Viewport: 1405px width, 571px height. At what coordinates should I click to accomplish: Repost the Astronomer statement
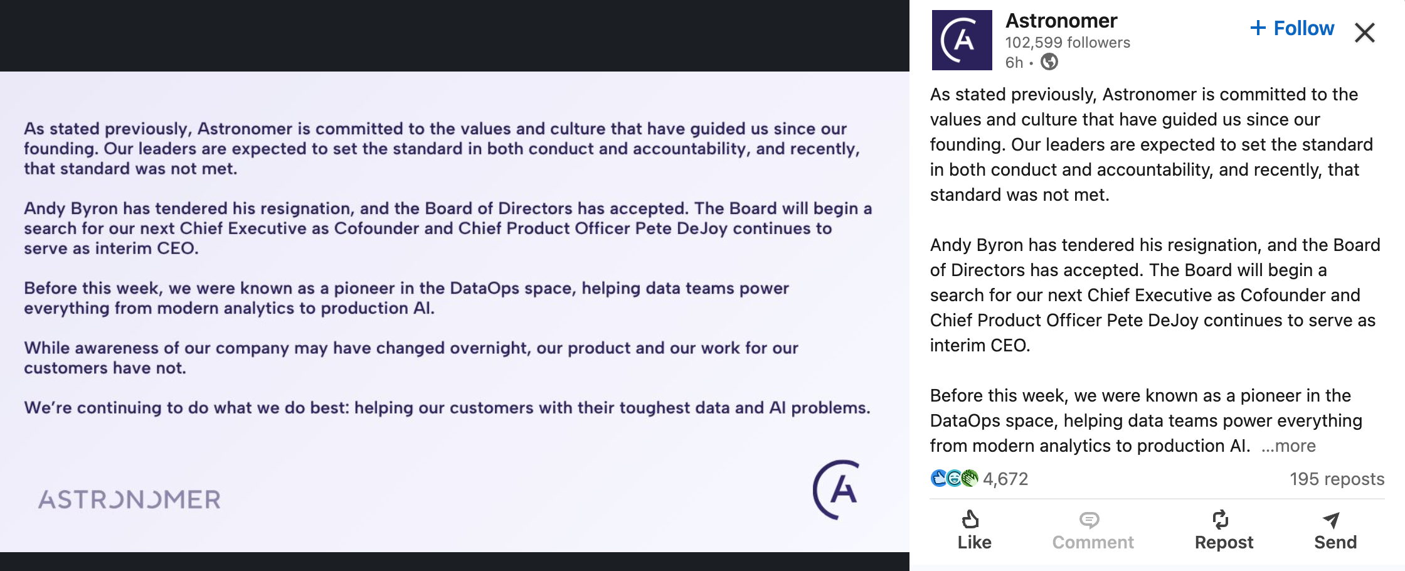pyautogui.click(x=1224, y=530)
